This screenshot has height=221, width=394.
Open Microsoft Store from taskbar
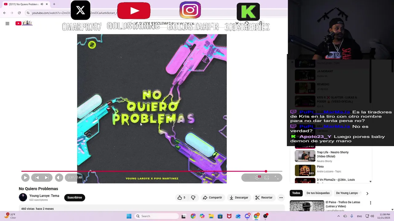(220, 216)
